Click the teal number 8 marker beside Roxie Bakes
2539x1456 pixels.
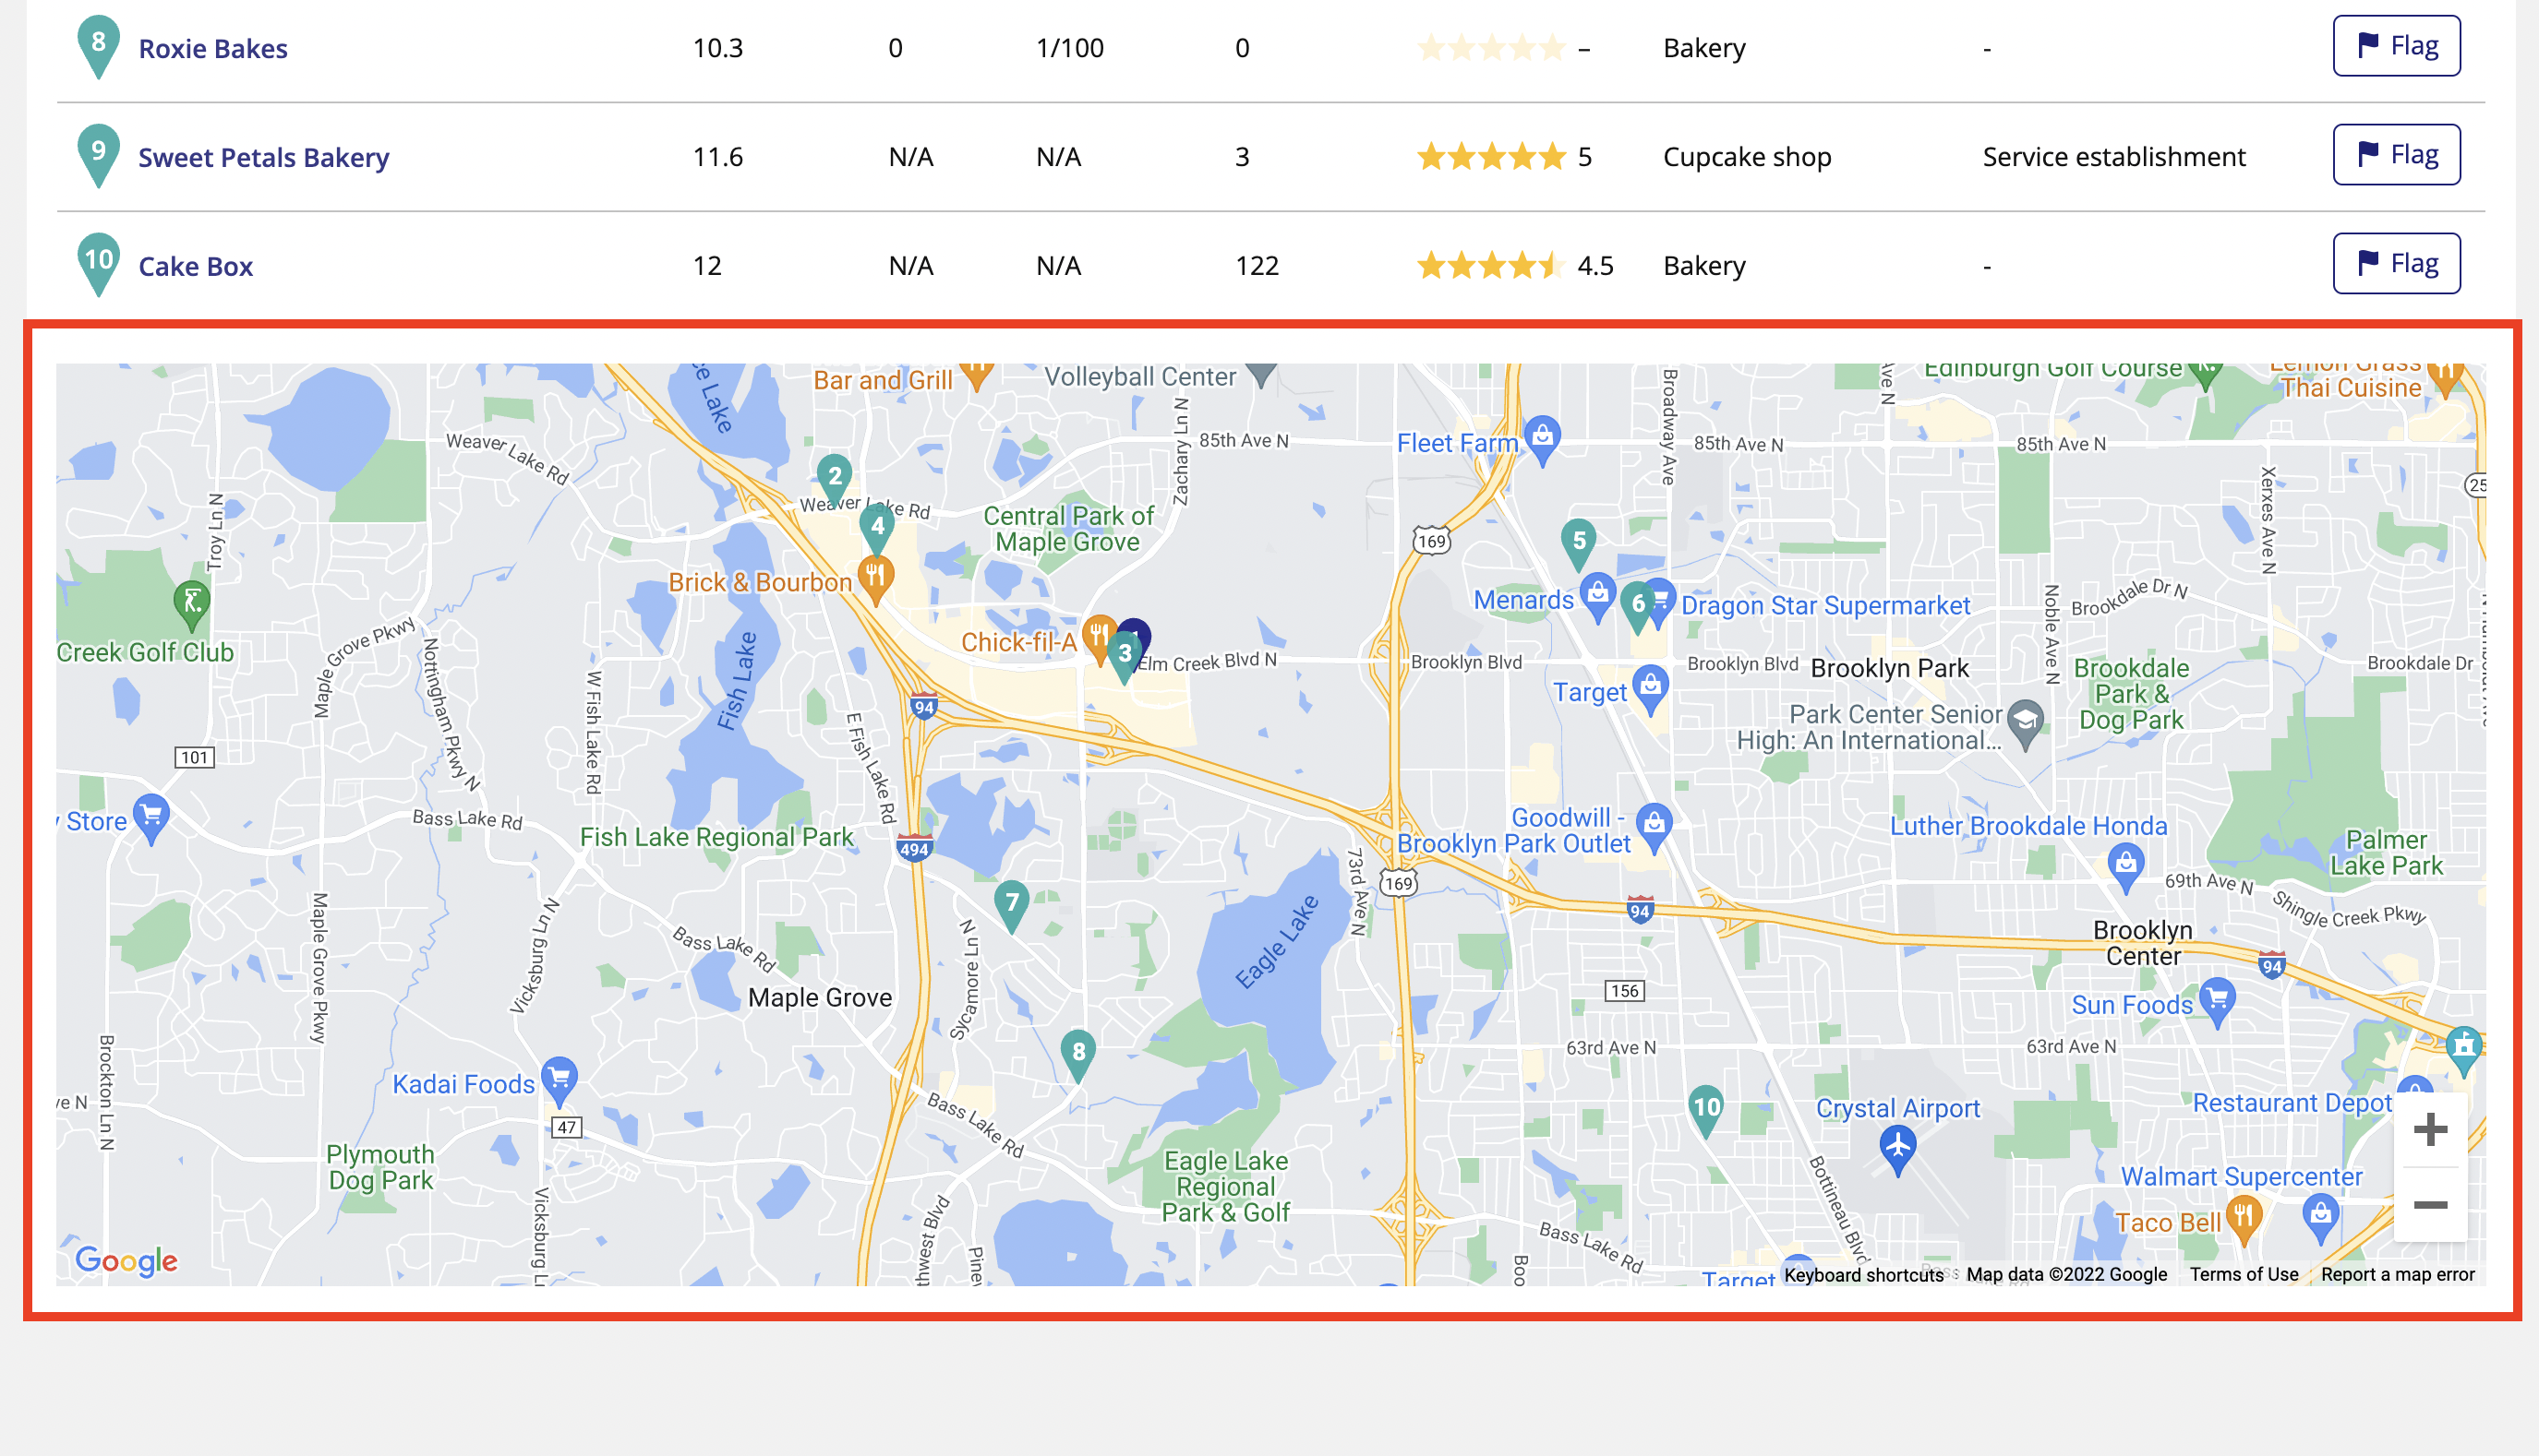click(x=98, y=46)
